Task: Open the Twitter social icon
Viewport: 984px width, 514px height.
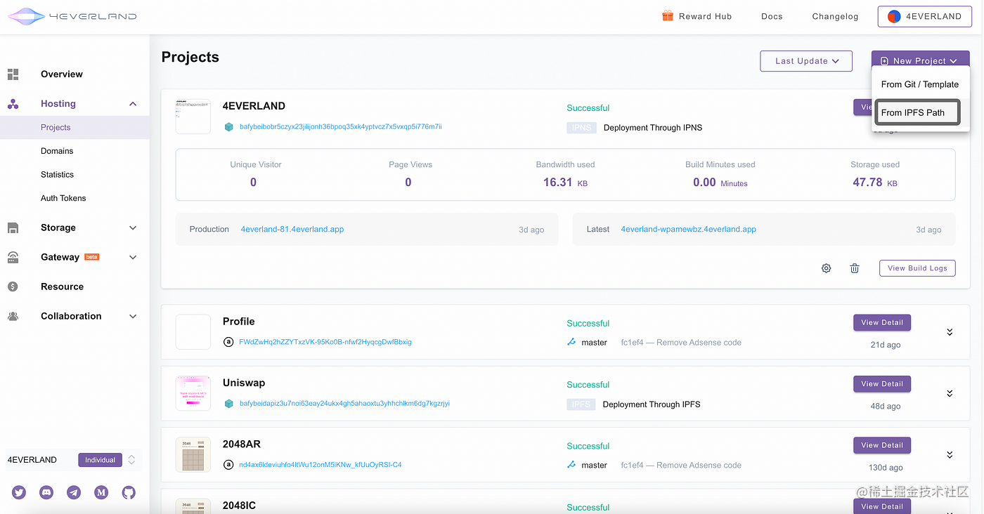Action: (x=19, y=493)
